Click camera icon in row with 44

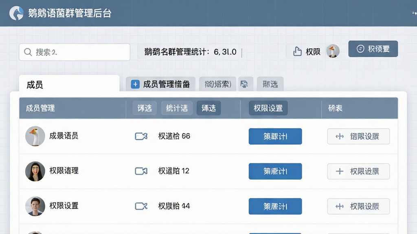pos(141,206)
